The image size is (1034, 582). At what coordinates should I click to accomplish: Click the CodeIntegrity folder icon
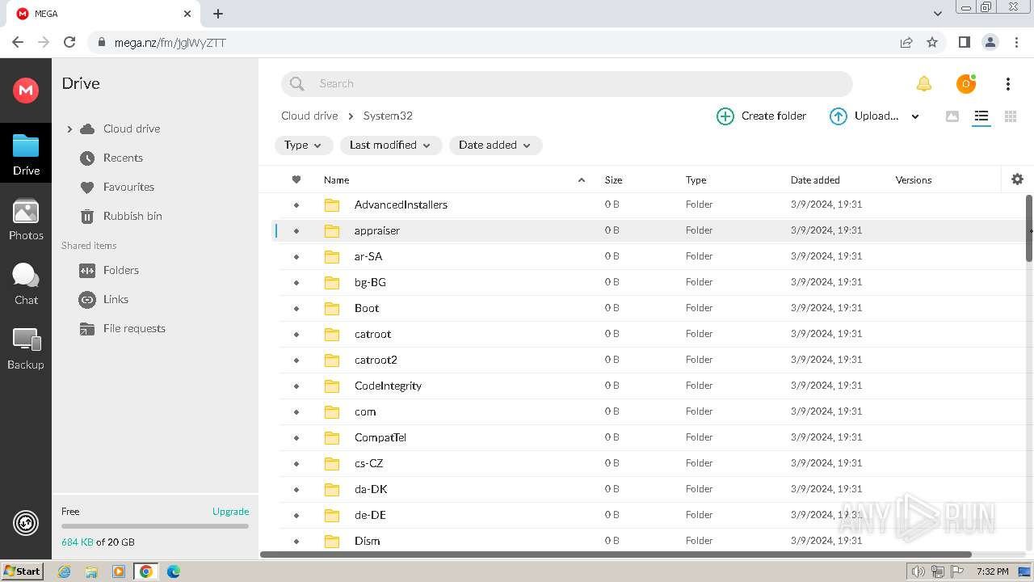pyautogui.click(x=332, y=386)
